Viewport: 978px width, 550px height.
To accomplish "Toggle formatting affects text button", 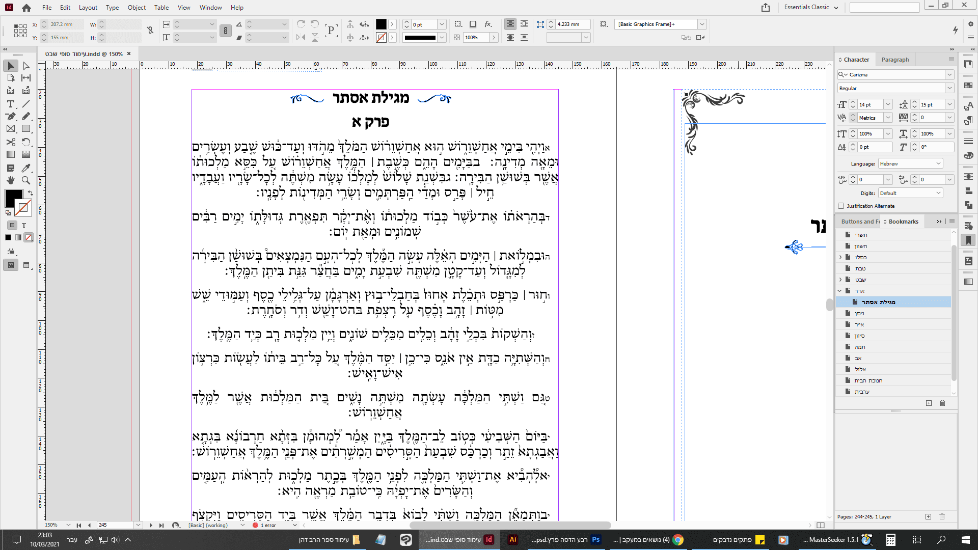I will click(24, 225).
